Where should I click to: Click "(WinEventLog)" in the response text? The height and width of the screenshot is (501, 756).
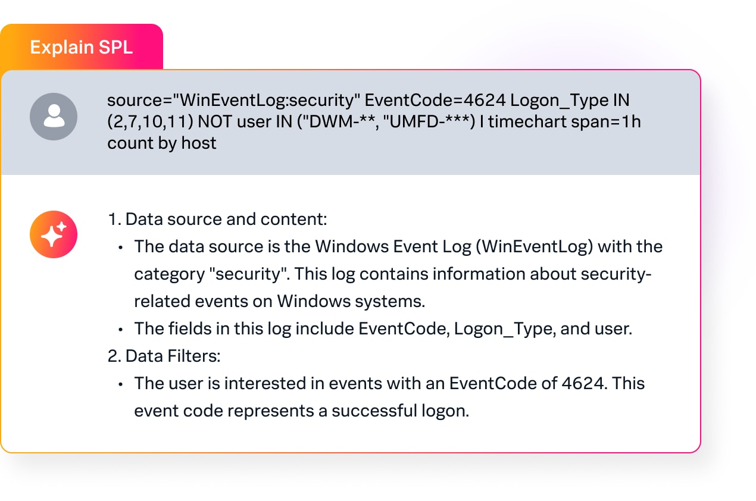pyautogui.click(x=535, y=246)
